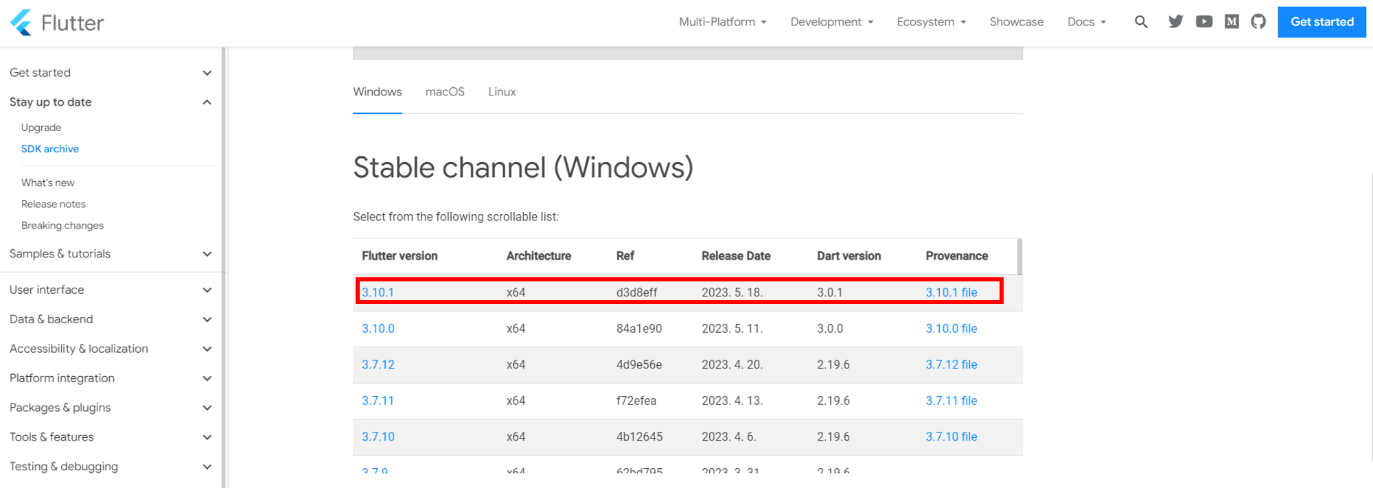Viewport: 1373px width, 488px height.
Task: Open the 3.10.1 file provenance link
Action: [951, 292]
